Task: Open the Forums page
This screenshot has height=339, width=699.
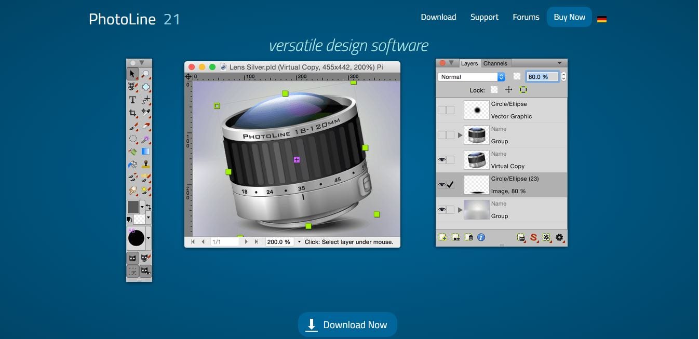Action: [526, 17]
